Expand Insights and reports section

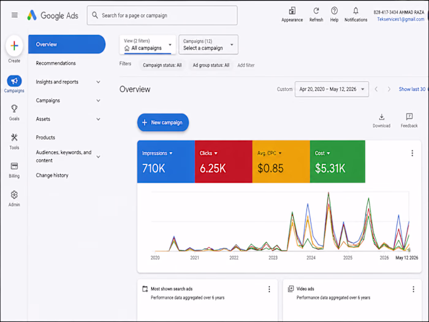coord(68,82)
